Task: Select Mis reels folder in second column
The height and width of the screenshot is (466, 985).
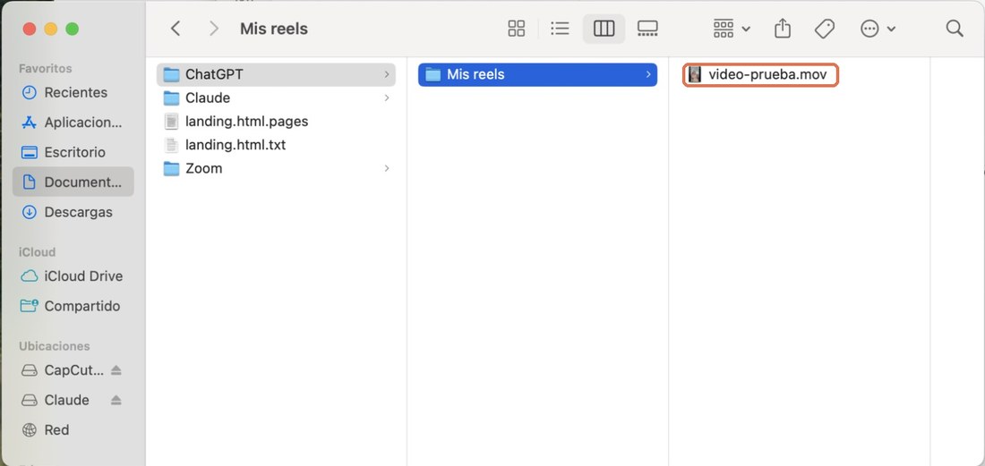Action: 538,74
